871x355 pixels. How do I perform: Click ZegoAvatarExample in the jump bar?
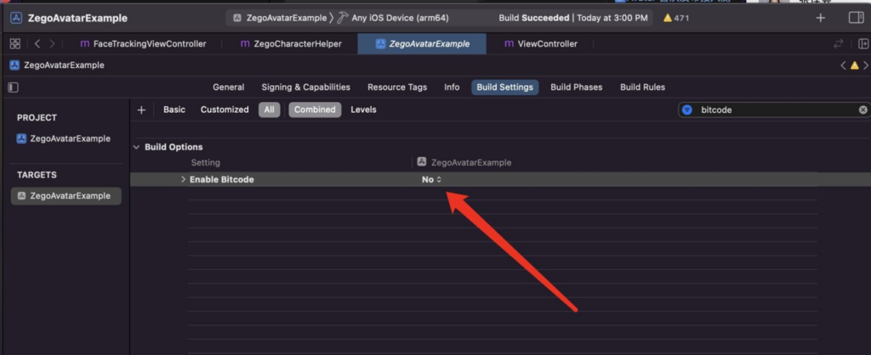tap(57, 65)
